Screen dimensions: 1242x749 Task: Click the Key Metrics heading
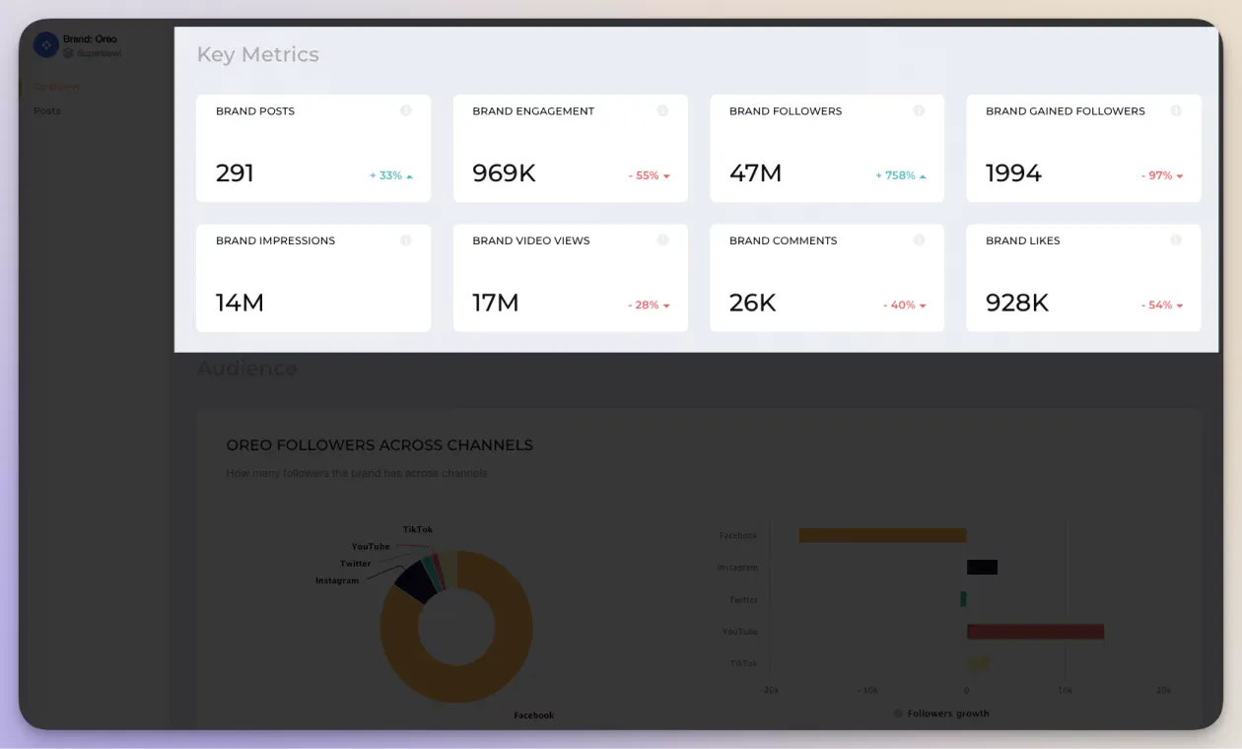coord(258,54)
